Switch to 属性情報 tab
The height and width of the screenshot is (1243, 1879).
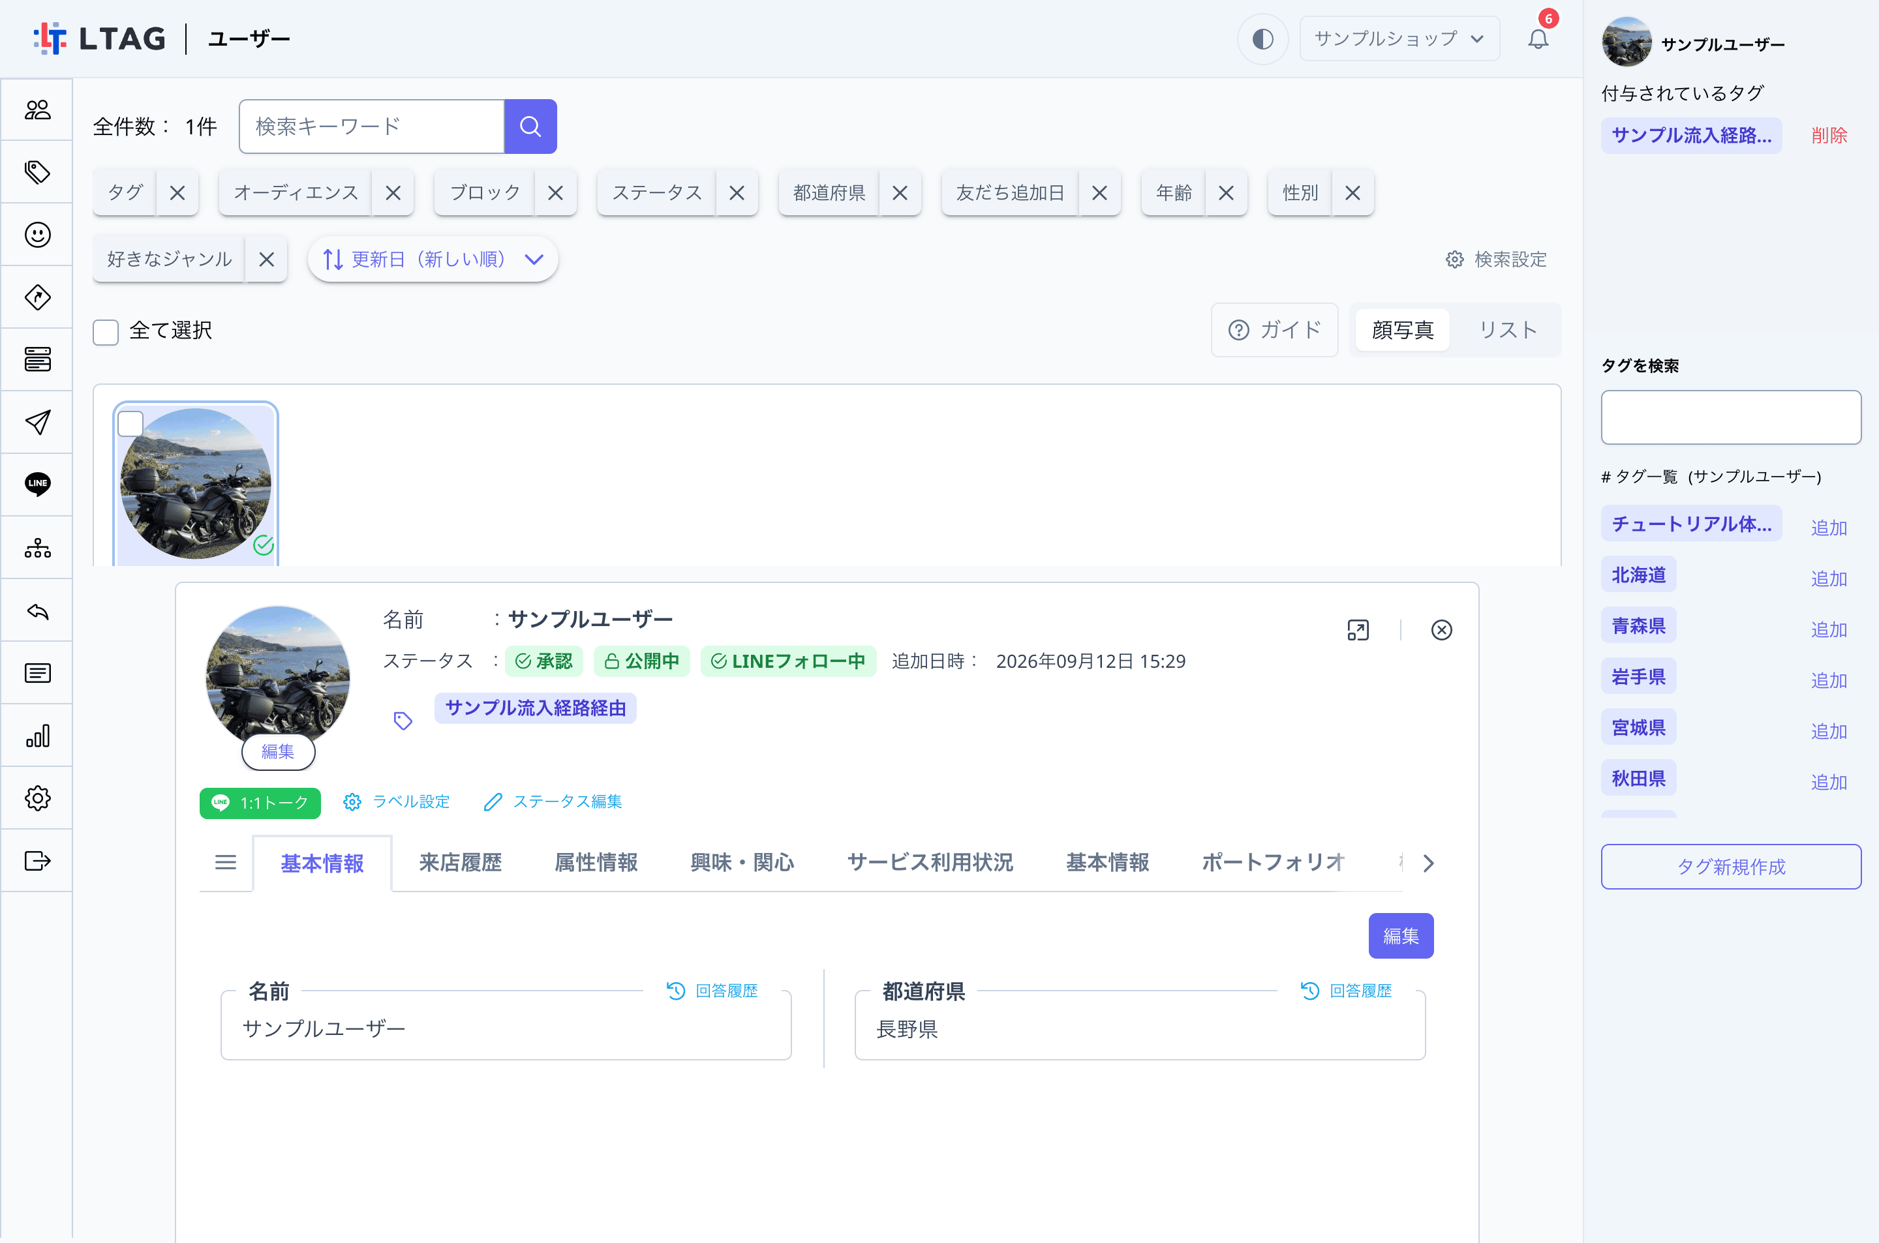(596, 863)
